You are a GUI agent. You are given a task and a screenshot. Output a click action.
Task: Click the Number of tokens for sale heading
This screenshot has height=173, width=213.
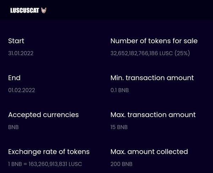tap(154, 41)
